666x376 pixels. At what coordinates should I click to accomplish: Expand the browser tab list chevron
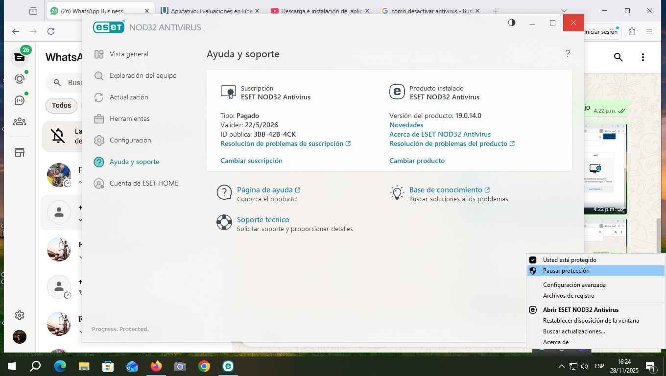[x=564, y=11]
